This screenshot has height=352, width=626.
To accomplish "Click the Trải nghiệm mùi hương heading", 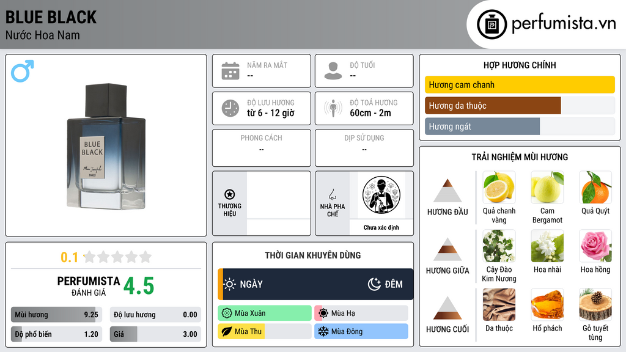I will point(520,157).
